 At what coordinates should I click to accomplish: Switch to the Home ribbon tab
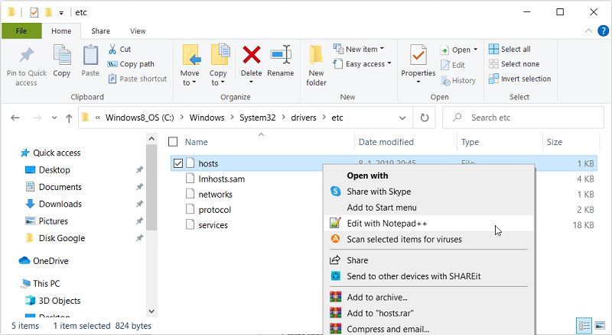61,31
